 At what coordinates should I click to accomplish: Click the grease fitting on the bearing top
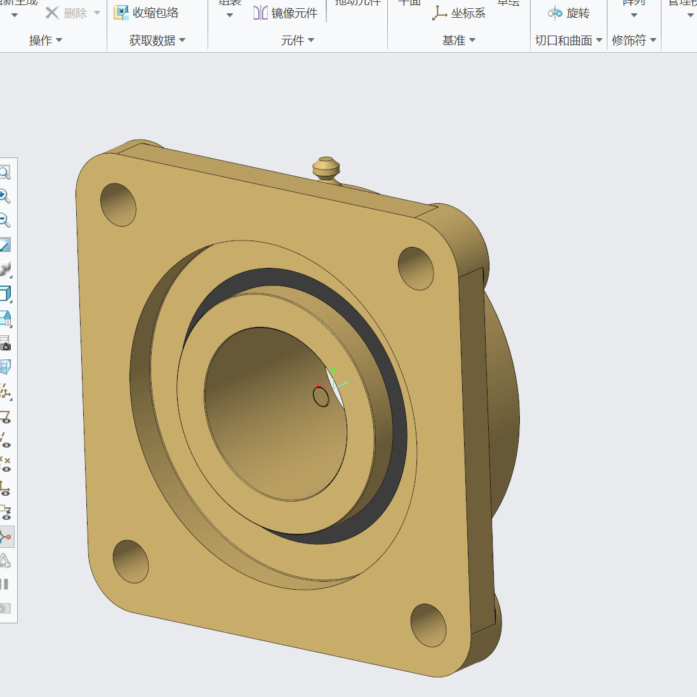coord(326,169)
